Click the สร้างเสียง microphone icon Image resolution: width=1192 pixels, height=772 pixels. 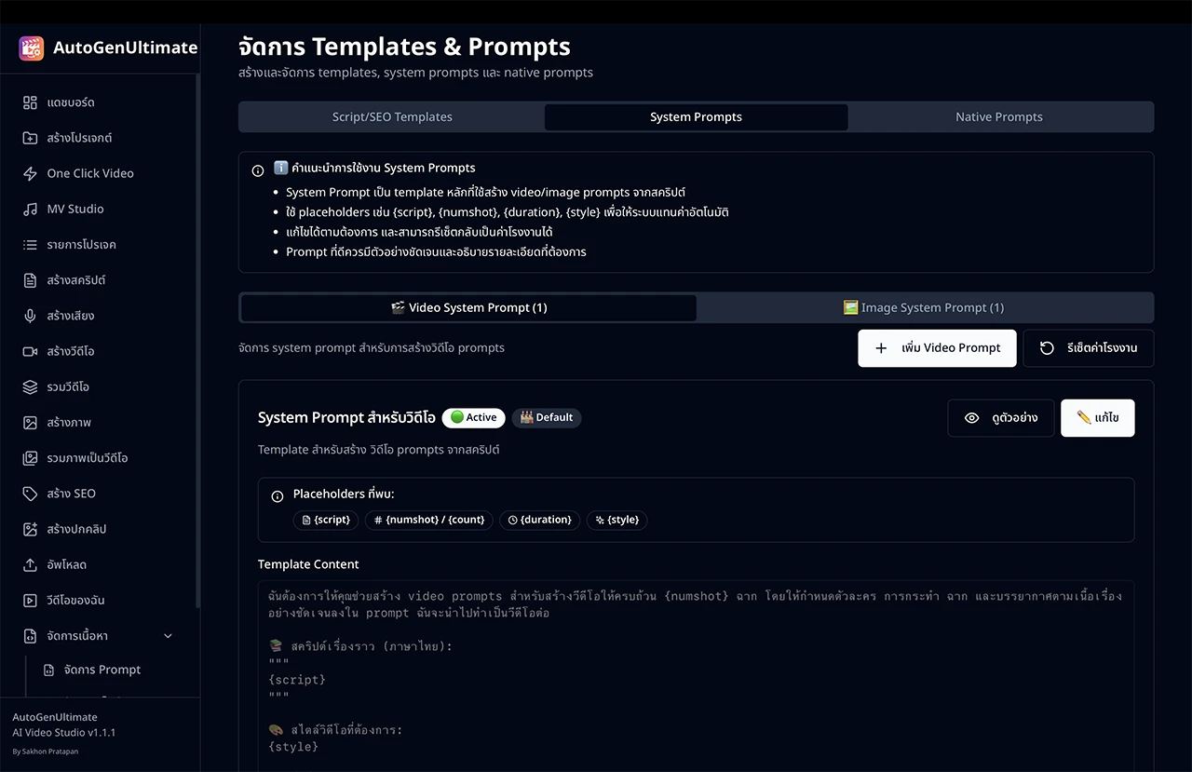click(30, 316)
